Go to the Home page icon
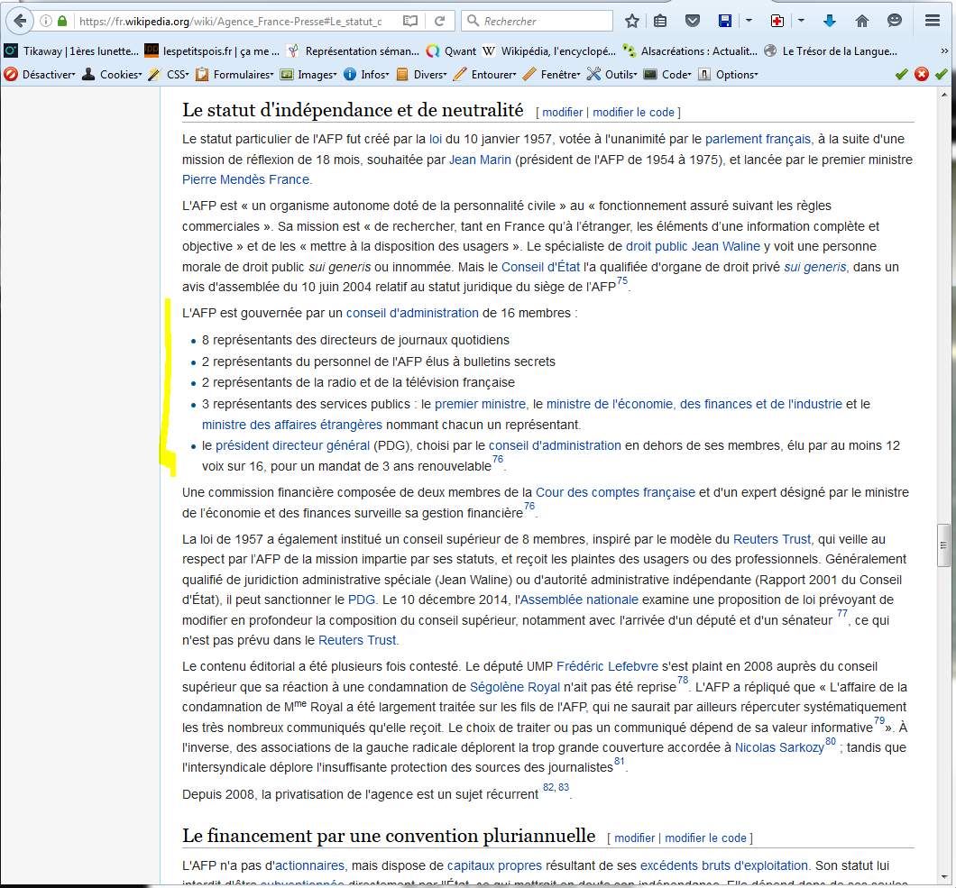The image size is (956, 888). tap(862, 21)
